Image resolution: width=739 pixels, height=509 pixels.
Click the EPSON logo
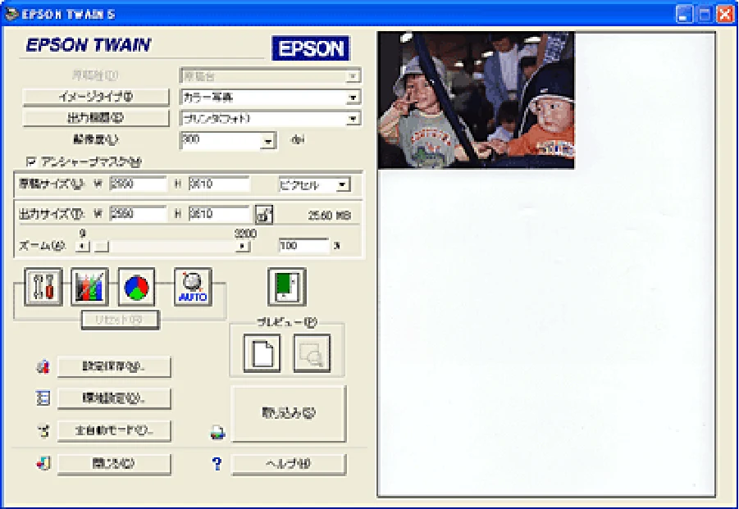311,48
